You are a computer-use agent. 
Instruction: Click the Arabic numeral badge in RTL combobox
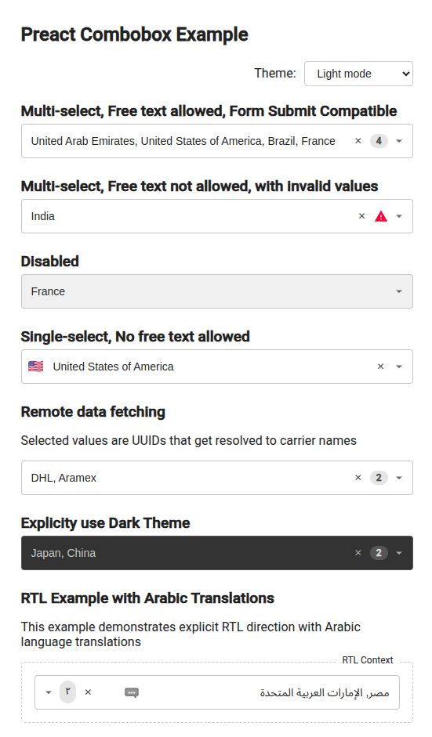(x=67, y=692)
